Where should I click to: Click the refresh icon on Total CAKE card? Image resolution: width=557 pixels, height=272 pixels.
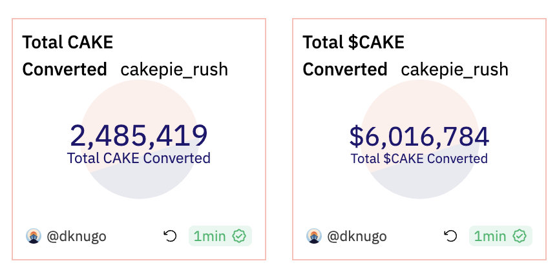[x=170, y=237]
